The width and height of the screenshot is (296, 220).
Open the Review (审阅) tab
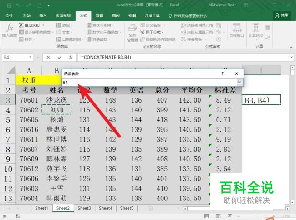pyautogui.click(x=116, y=15)
